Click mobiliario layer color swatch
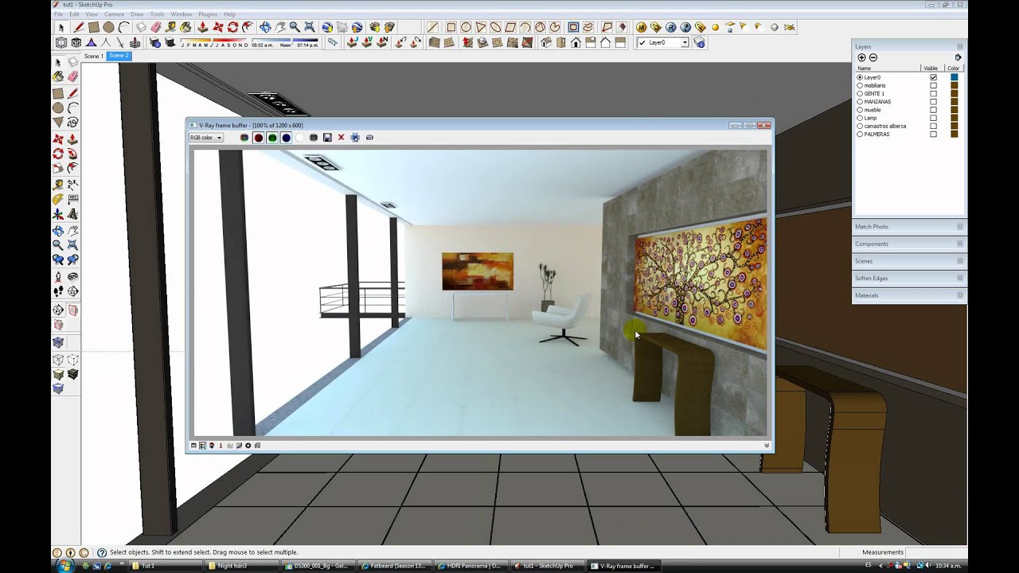Screen dimensions: 1019x573 [x=954, y=85]
